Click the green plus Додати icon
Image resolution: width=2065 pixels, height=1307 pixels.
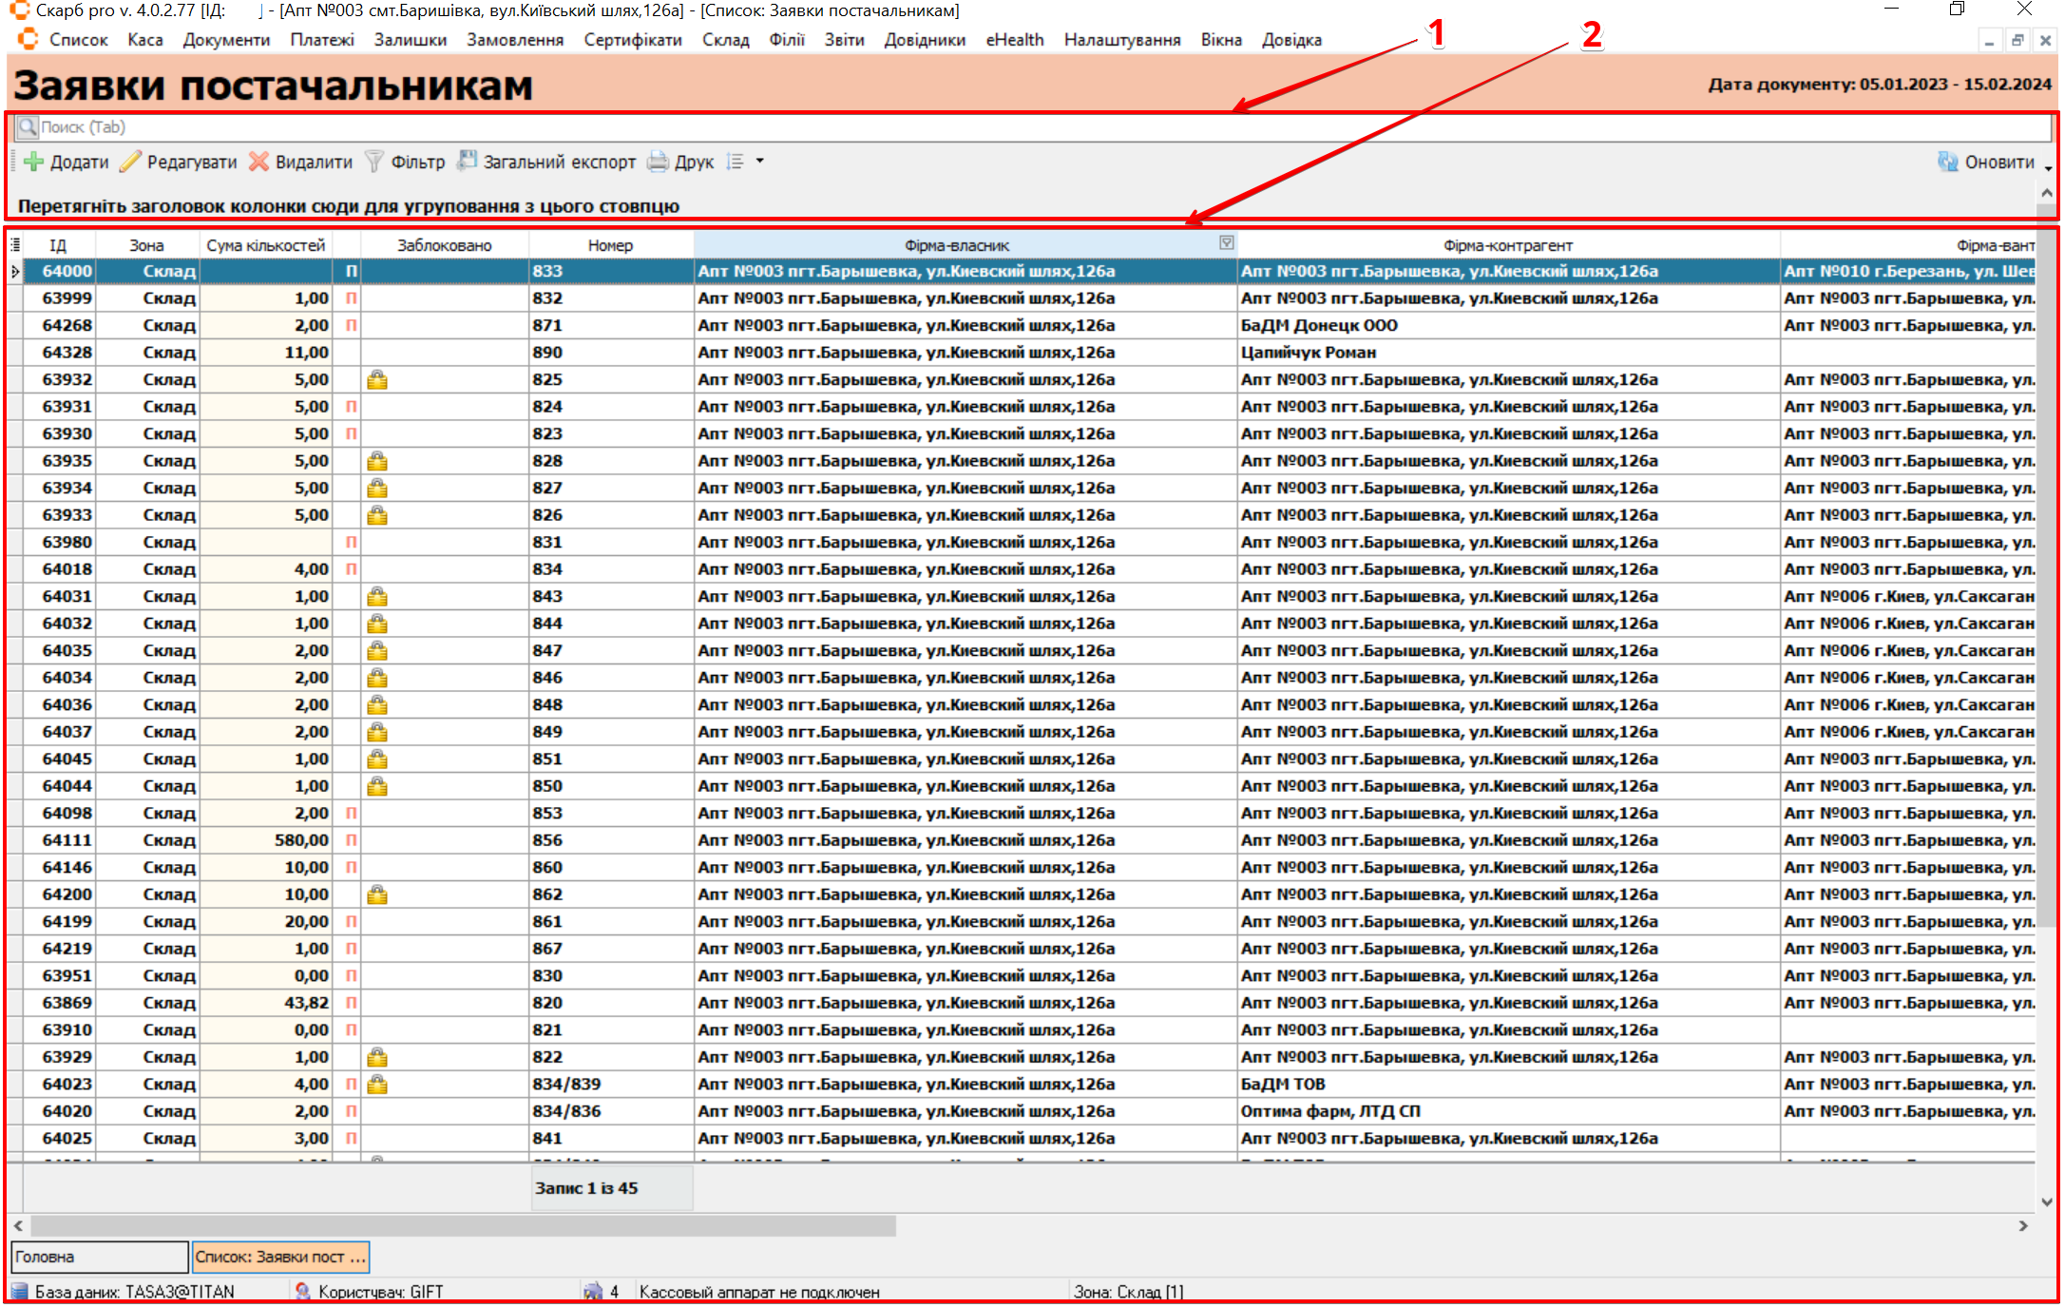point(34,162)
